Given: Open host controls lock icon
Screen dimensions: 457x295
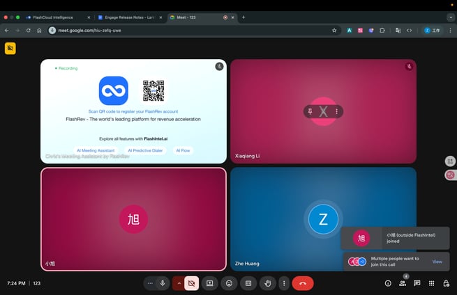Looking at the screenshot, I should pyautogui.click(x=447, y=283).
